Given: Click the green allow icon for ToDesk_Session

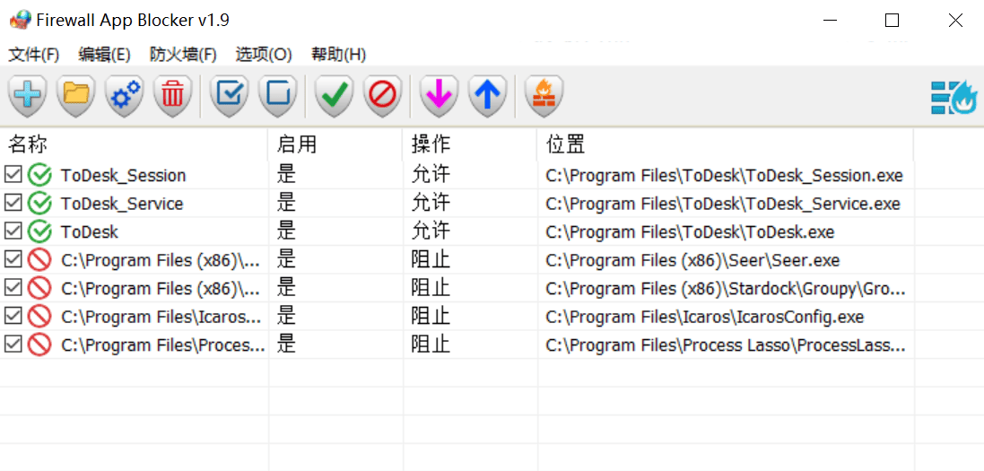Looking at the screenshot, I should coord(39,175).
